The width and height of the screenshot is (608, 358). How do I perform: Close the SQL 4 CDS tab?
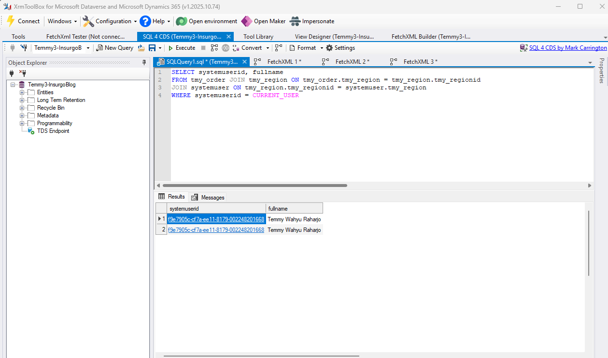tap(228, 37)
